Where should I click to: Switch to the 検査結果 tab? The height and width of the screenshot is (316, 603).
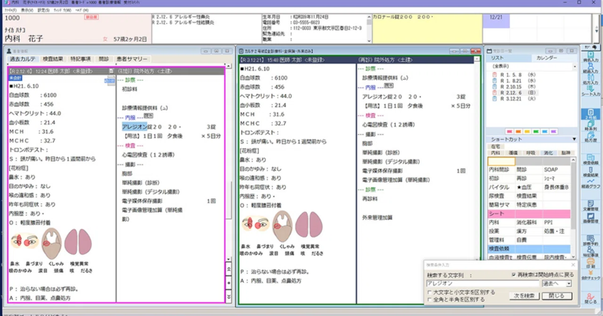(53, 59)
